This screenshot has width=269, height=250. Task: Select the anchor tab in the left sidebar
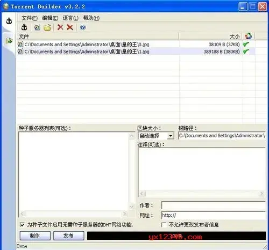(x=9, y=21)
